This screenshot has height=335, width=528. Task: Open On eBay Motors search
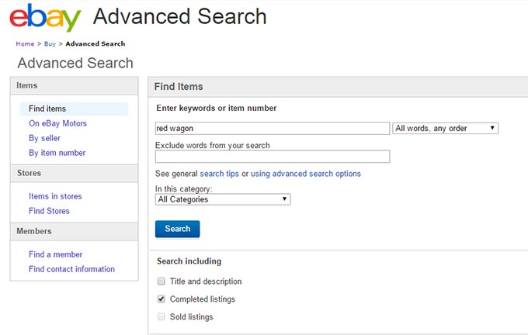click(x=57, y=123)
